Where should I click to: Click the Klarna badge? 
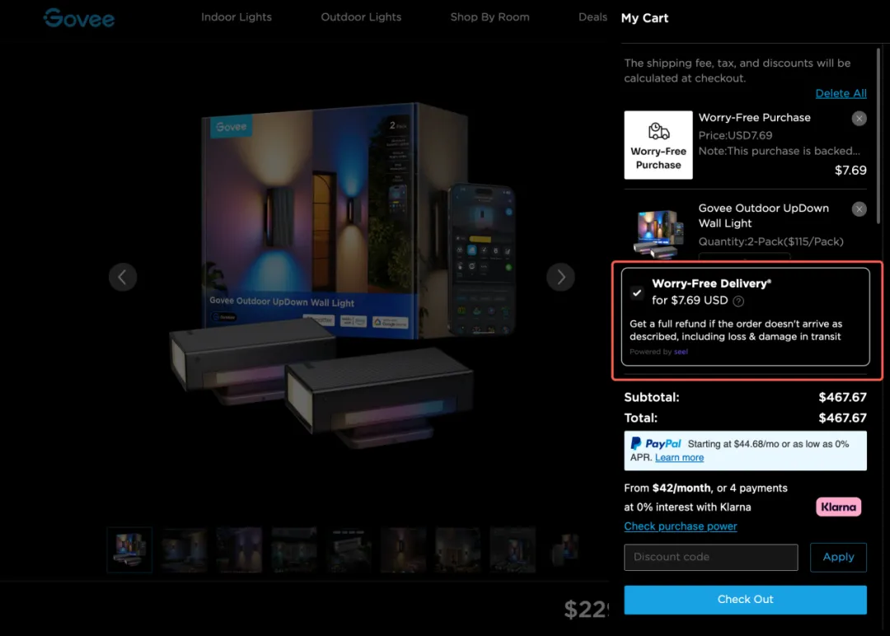coord(838,507)
